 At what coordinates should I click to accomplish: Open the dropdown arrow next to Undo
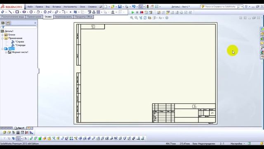coord(137,7)
